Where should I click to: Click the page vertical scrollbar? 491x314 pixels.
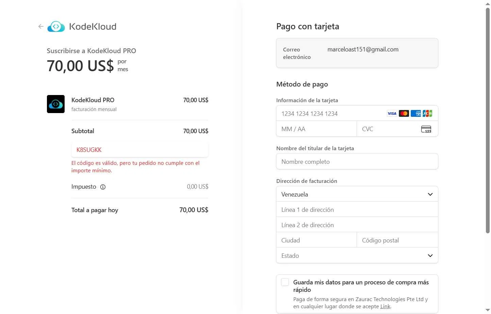tap(488, 119)
